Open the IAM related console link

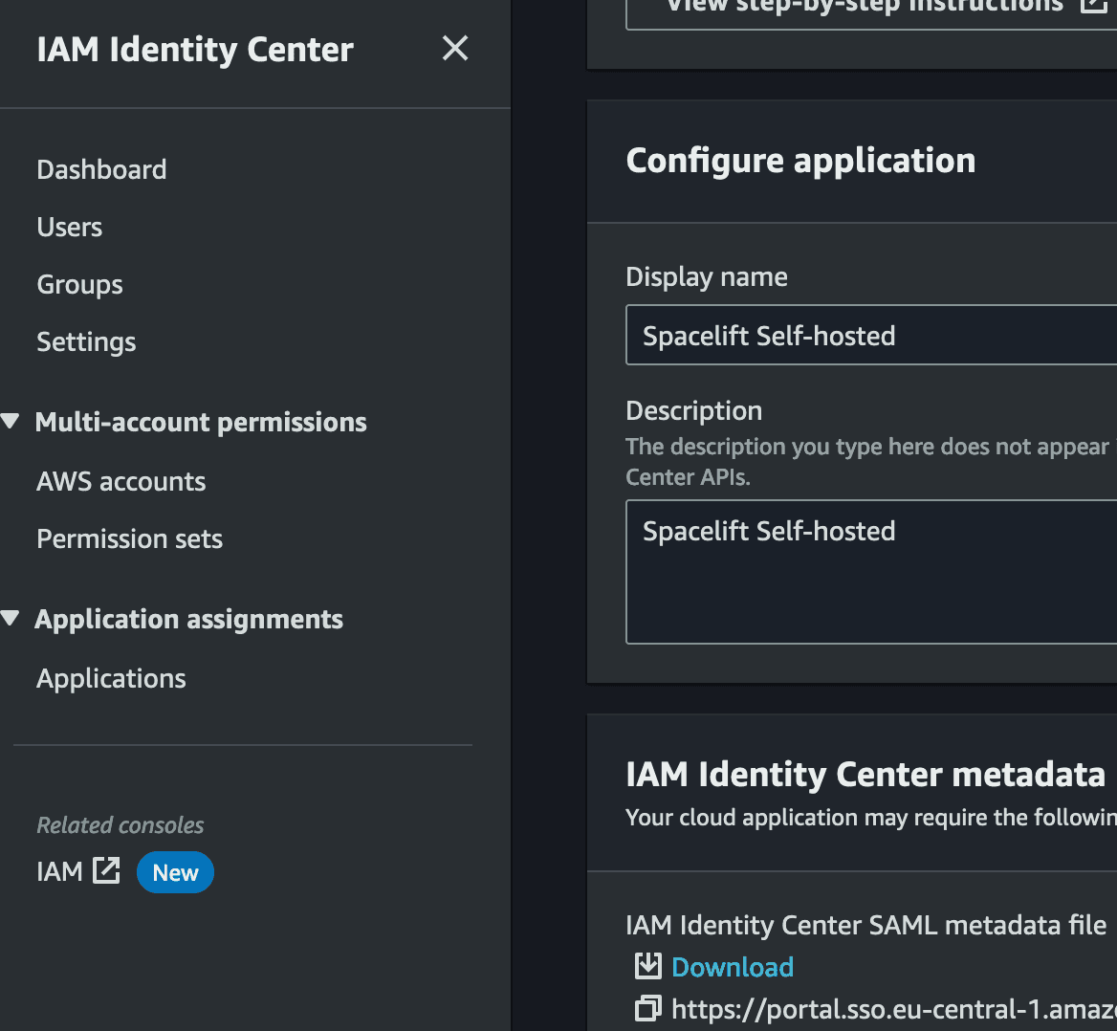click(x=59, y=872)
